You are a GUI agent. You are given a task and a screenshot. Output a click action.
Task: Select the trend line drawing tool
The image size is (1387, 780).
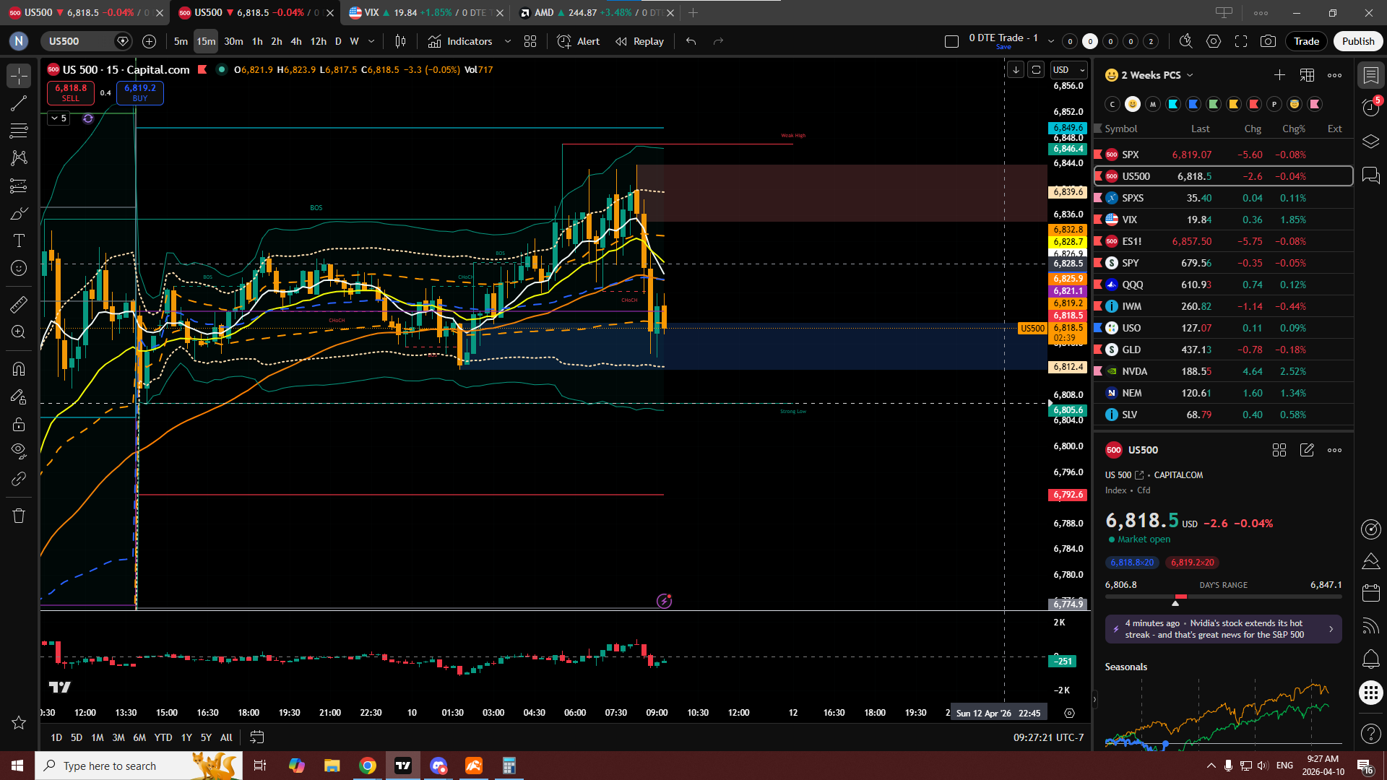[19, 103]
